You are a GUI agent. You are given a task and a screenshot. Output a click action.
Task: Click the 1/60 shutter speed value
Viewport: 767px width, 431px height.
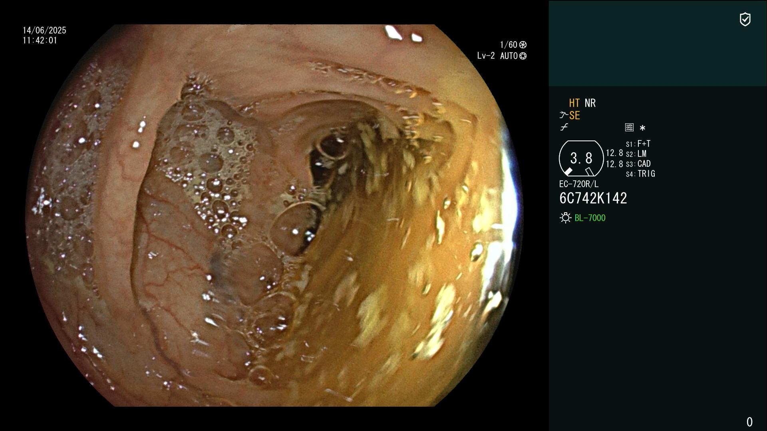[x=509, y=45]
